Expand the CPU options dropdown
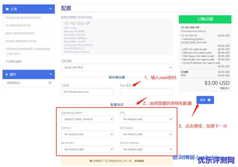 tap(146, 119)
